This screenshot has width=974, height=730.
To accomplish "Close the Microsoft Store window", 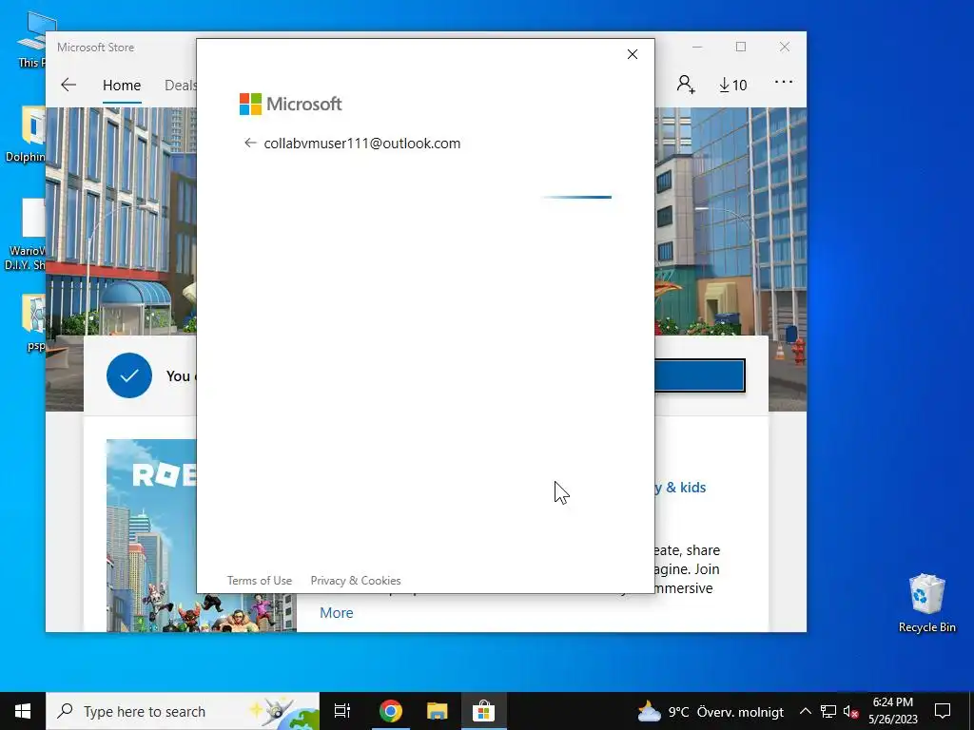I will pyautogui.click(x=785, y=48).
